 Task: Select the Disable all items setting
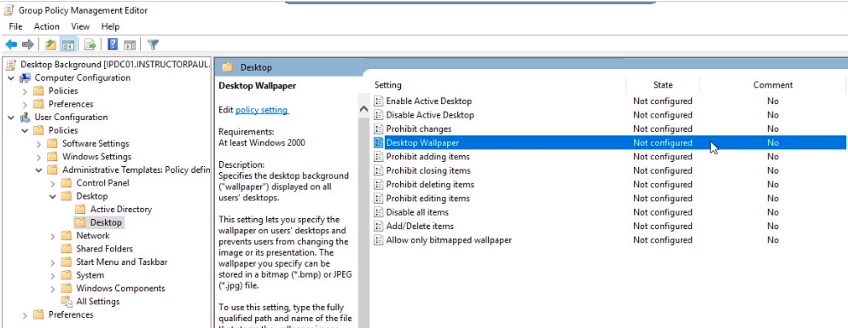click(417, 212)
